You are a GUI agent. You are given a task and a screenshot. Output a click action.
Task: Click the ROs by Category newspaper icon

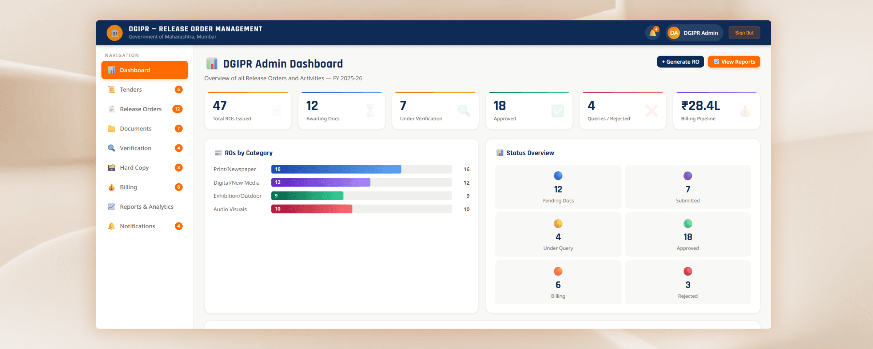[218, 153]
